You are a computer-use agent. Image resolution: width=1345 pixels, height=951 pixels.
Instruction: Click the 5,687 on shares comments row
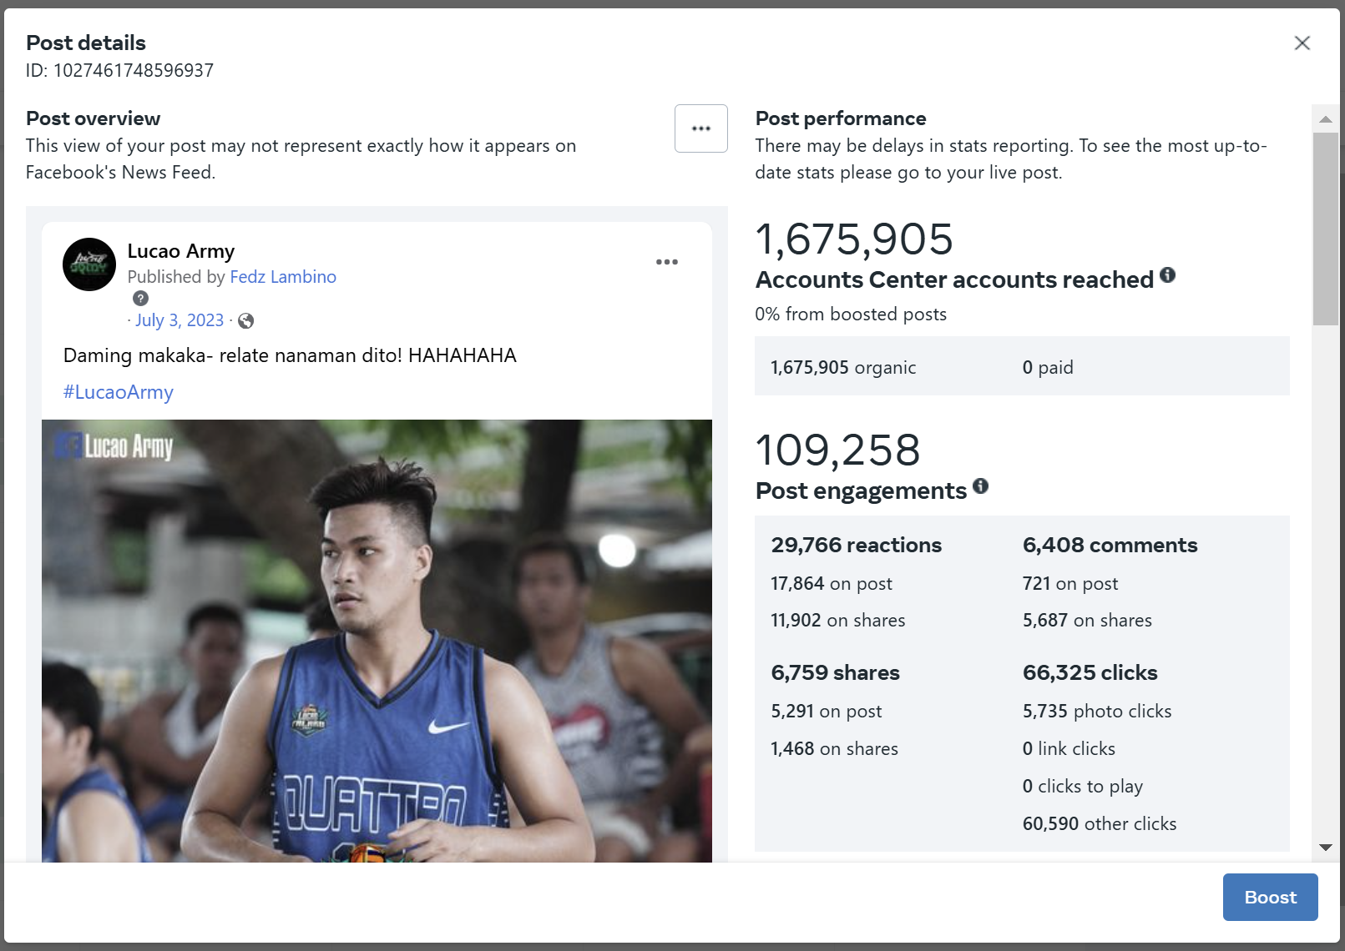(1087, 620)
